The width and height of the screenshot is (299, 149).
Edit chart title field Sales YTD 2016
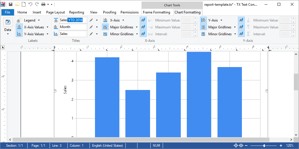(73, 20)
